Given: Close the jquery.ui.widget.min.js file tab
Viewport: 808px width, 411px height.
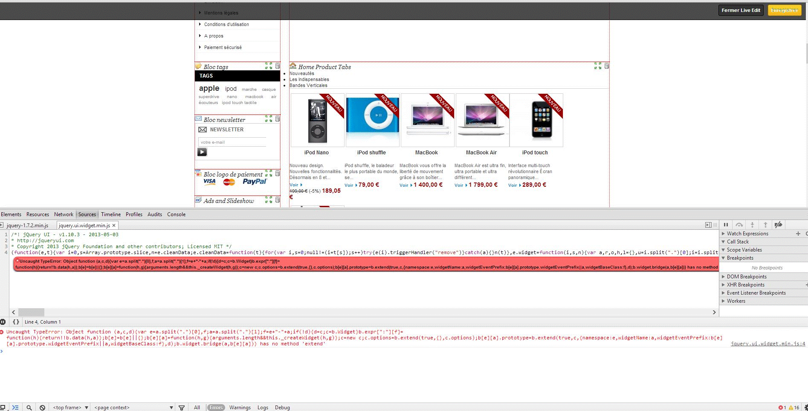Looking at the screenshot, I should coord(114,225).
